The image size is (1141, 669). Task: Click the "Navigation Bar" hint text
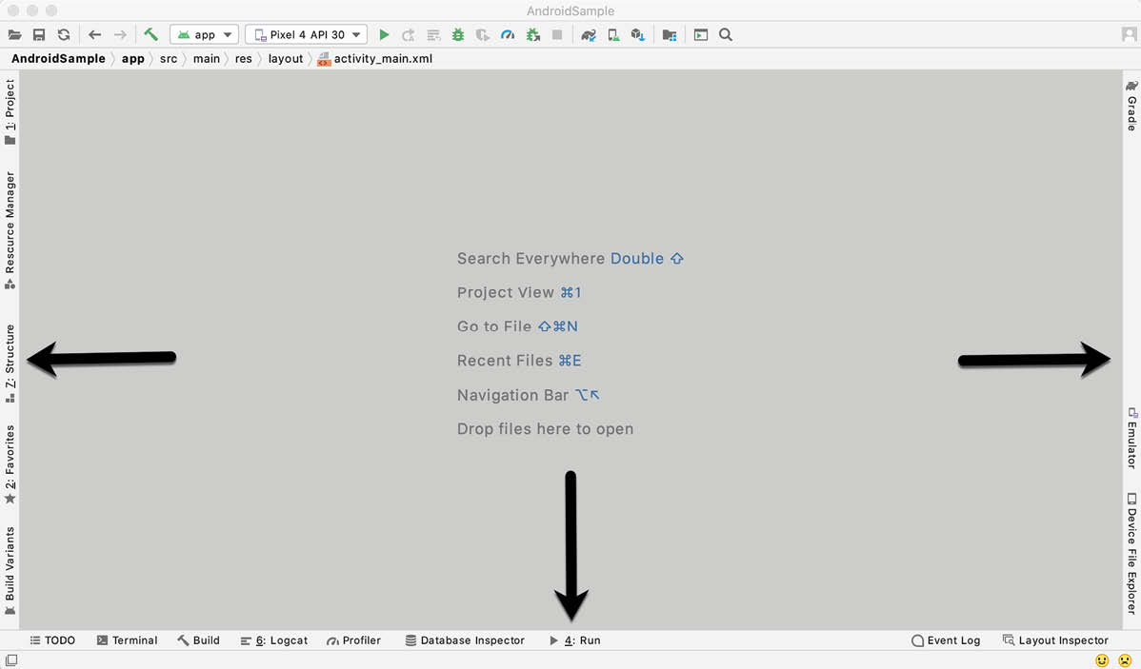point(512,395)
